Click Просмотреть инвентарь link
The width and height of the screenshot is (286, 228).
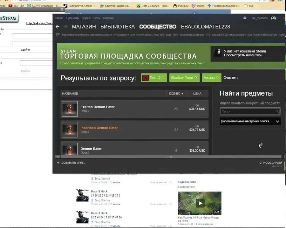(x=243, y=55)
